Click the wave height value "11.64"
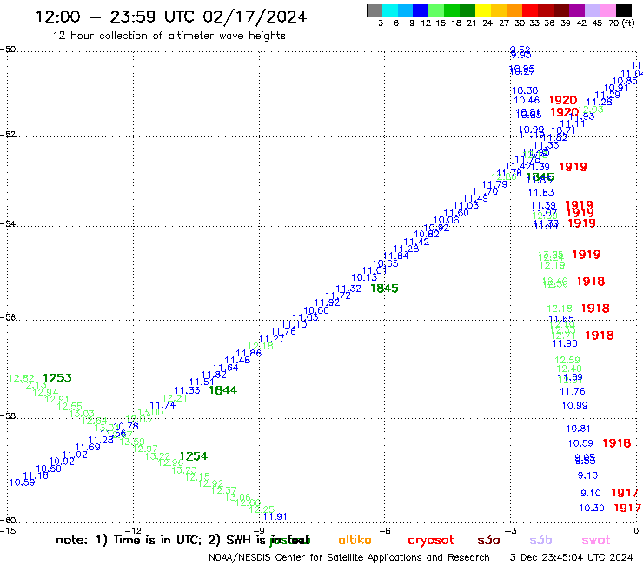Image resolution: width=643 pixels, height=565 pixels. 226,368
